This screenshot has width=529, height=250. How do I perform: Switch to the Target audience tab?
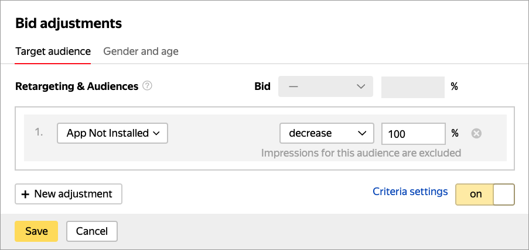click(53, 51)
